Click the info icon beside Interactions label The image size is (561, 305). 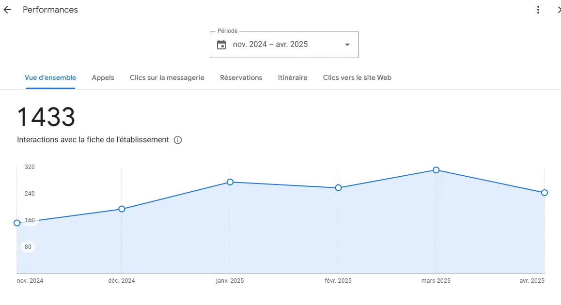point(177,140)
